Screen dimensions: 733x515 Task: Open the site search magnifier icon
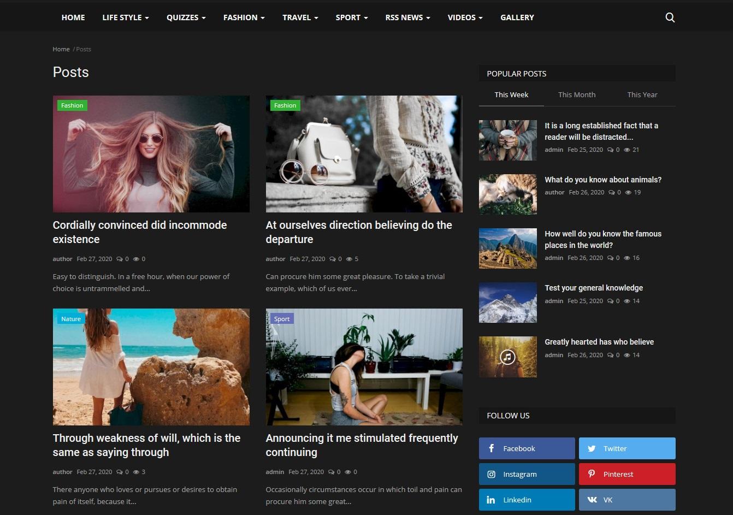point(670,17)
